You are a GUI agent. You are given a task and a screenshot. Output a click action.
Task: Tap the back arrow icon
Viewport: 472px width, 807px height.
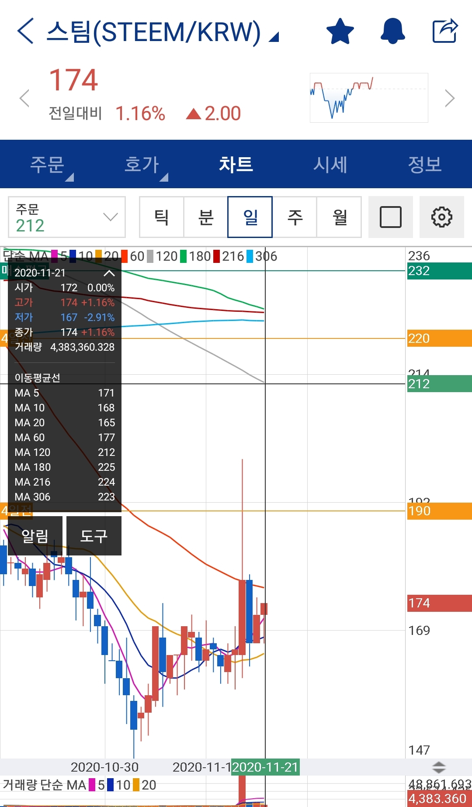(x=25, y=31)
